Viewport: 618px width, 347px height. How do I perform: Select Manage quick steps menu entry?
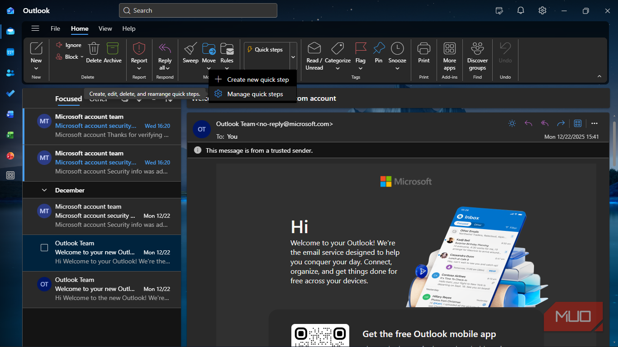coord(255,94)
